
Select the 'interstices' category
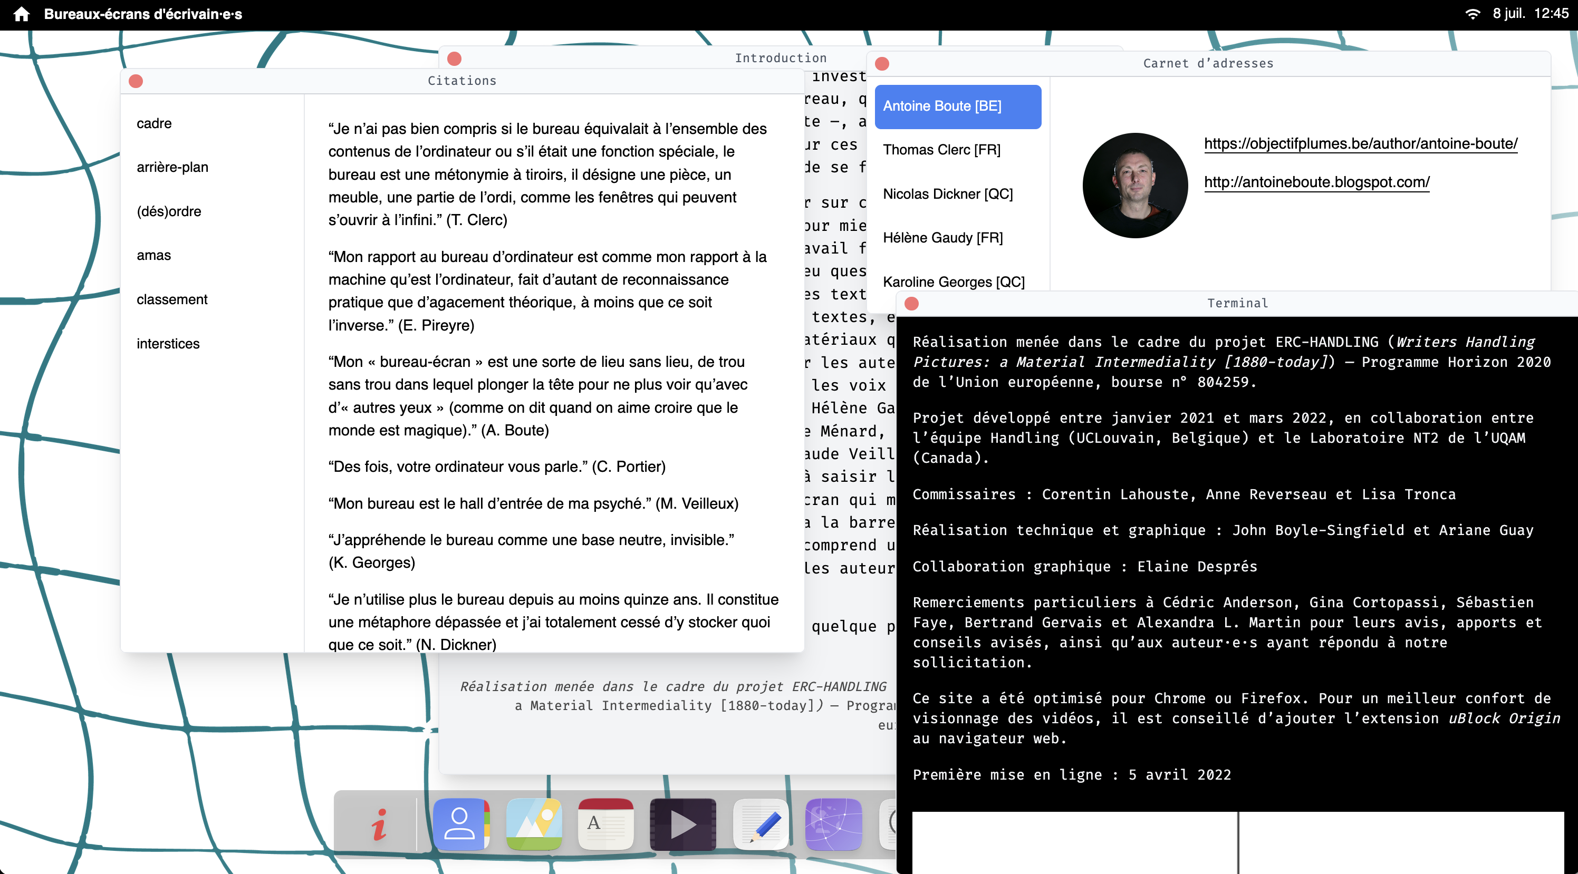coord(168,344)
